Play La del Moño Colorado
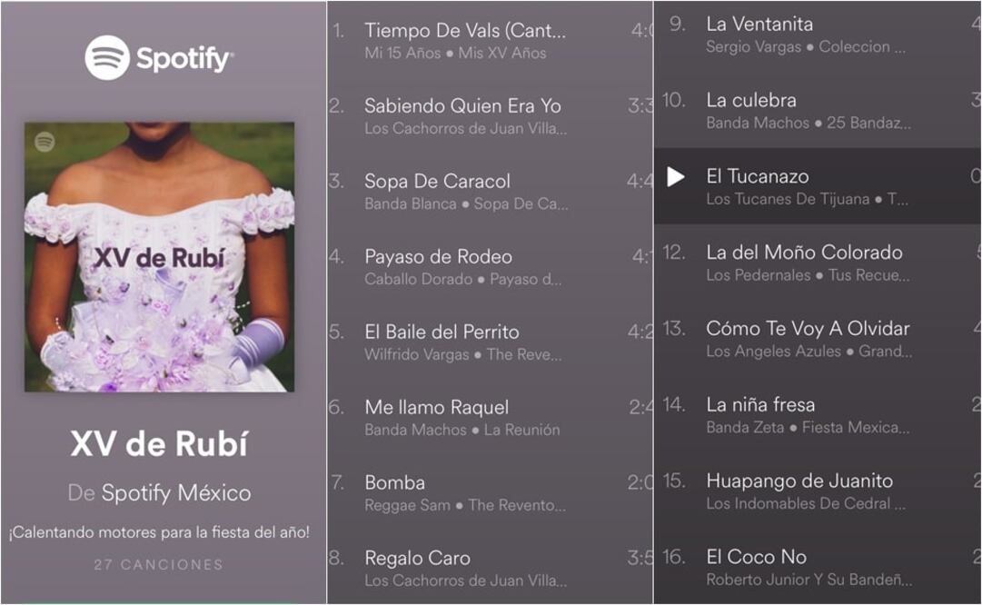982x605 pixels. [x=818, y=263]
